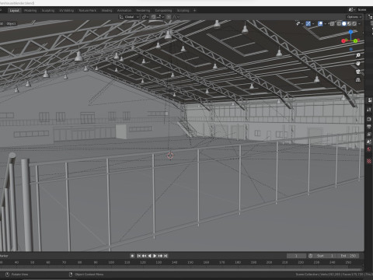Screen dimensions: 373x280
Task: Toggle the camera view icon
Action: click(x=358, y=72)
